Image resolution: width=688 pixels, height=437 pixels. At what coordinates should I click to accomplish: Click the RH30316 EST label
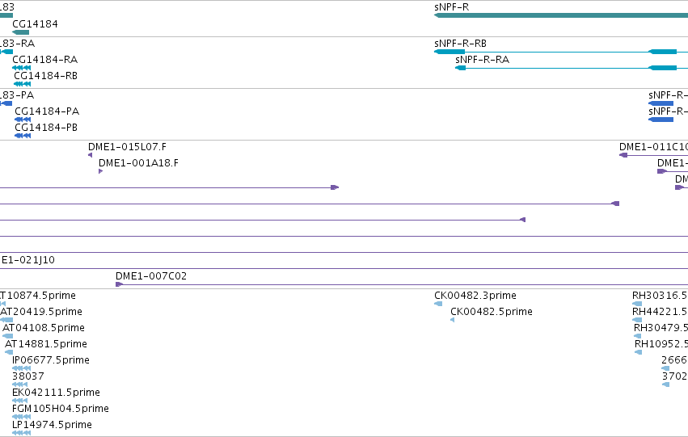[660, 296]
